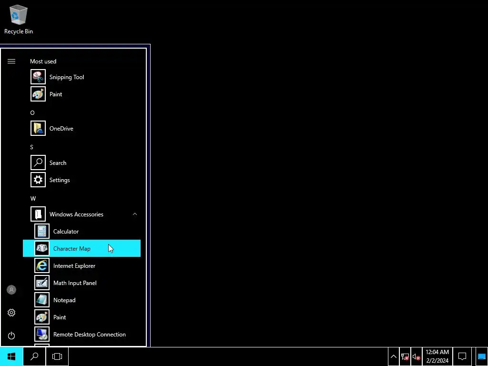488x366 pixels.
Task: Open Math Input Panel
Action: [x=81, y=283]
